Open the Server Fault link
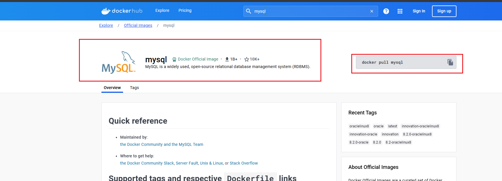Viewport: 502px width, 181px height. click(x=187, y=163)
